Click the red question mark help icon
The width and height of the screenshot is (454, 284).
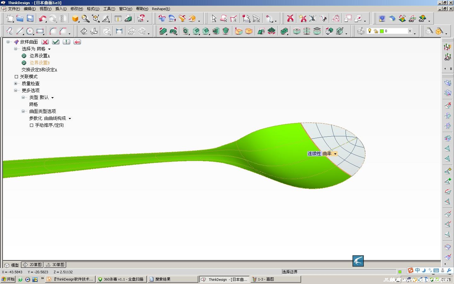click(x=141, y=19)
